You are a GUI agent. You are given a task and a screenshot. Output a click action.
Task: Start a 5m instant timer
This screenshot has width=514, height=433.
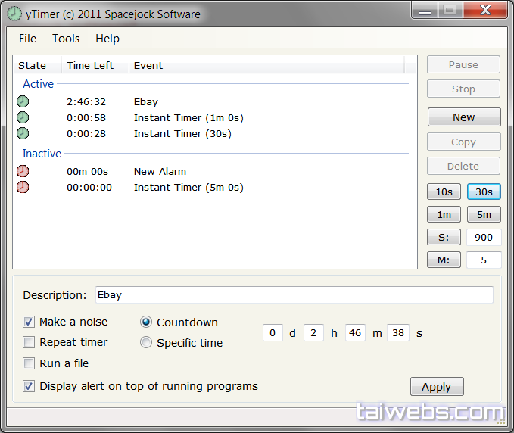point(484,214)
